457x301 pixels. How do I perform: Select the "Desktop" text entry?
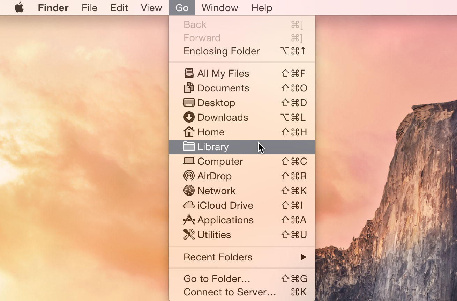(216, 103)
